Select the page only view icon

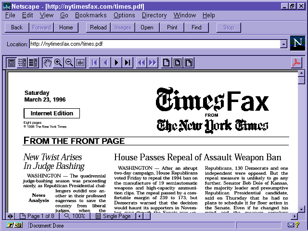point(12,63)
